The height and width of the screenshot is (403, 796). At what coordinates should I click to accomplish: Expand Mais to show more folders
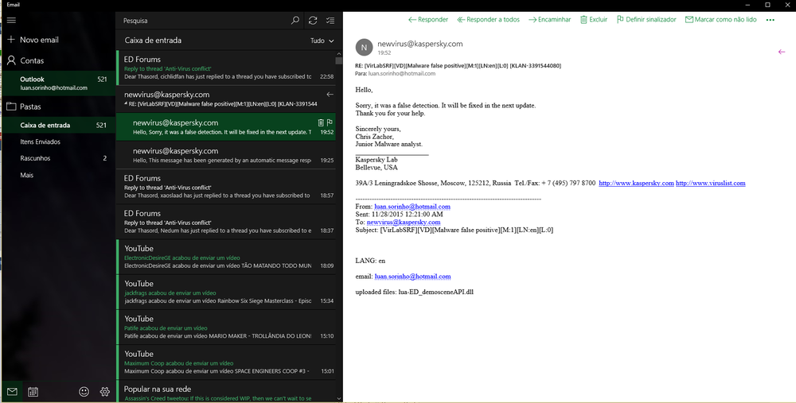coord(27,175)
